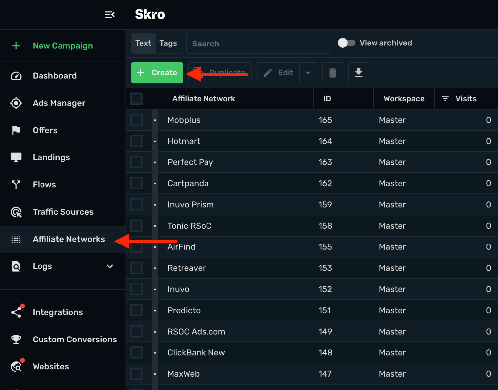Click the Flows branch icon
This screenshot has height=390, width=498.
tap(16, 185)
